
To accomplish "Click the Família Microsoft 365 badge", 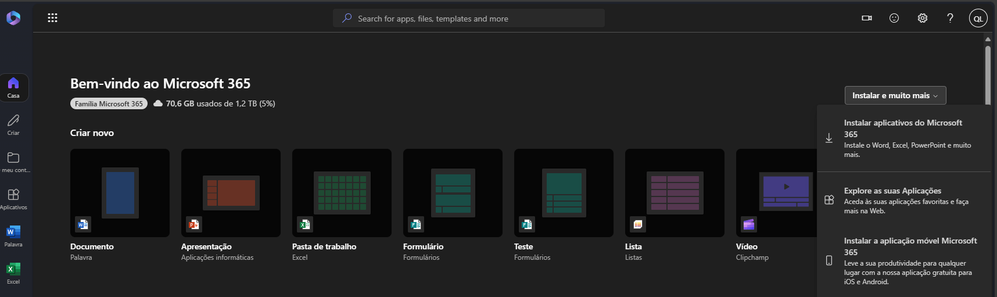I will tap(109, 103).
